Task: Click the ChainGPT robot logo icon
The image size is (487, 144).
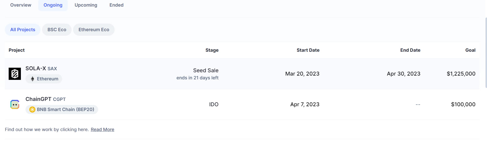Action: (15, 104)
